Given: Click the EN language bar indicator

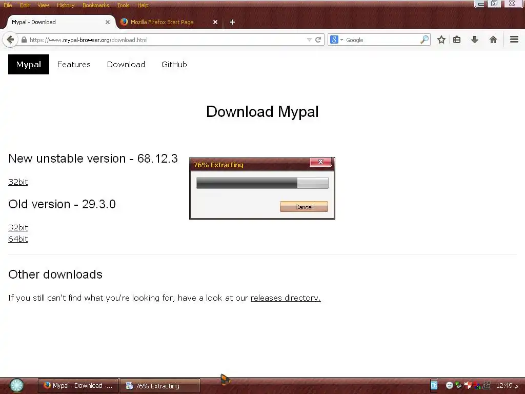Looking at the screenshot, I should click(x=434, y=385).
